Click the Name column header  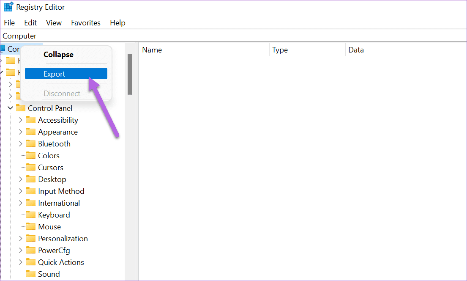click(204, 50)
